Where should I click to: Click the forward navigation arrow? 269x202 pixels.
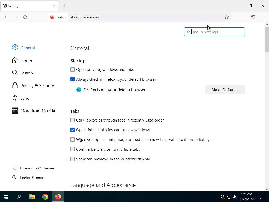click(16, 17)
